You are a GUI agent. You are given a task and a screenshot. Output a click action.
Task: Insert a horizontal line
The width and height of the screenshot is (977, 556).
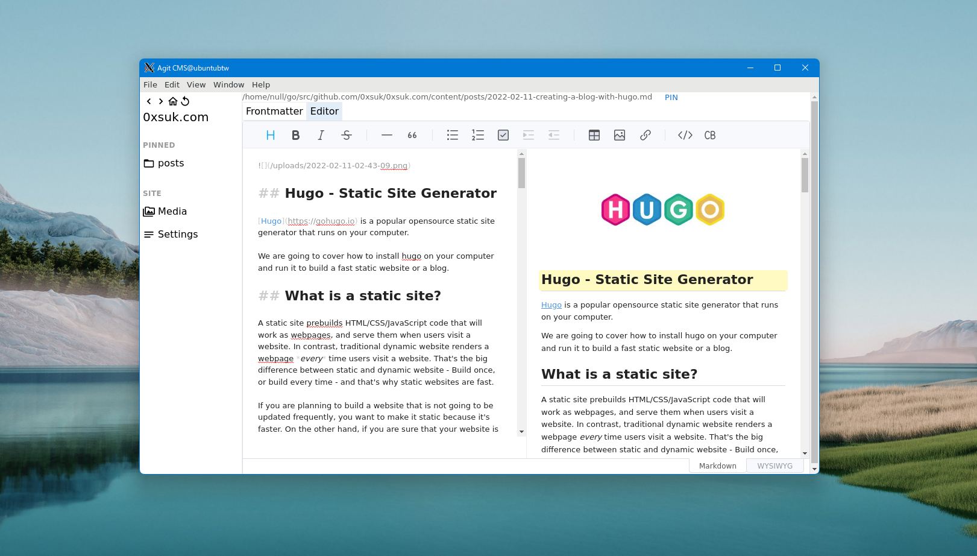(x=387, y=135)
